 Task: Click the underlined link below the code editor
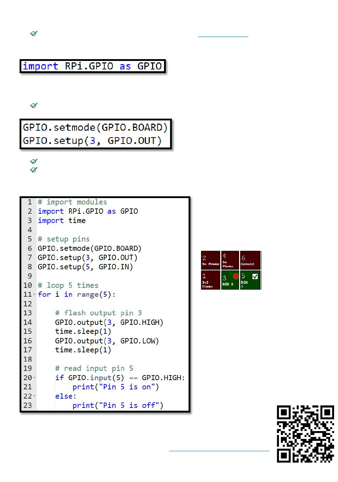219,450
